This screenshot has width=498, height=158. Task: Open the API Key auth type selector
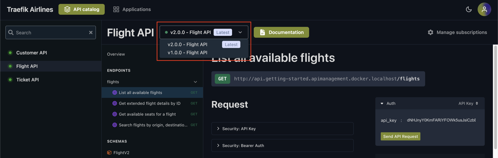pyautogui.click(x=468, y=103)
